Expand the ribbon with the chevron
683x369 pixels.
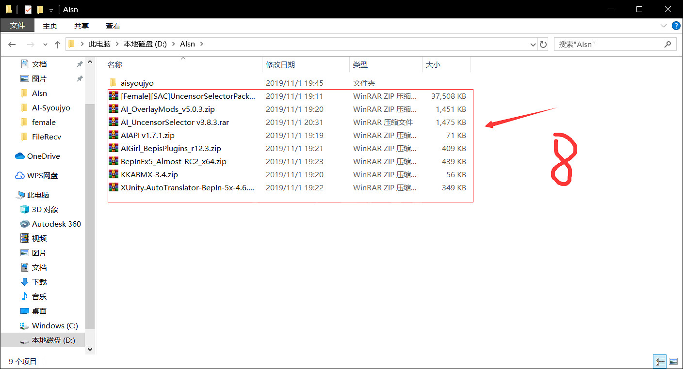663,26
